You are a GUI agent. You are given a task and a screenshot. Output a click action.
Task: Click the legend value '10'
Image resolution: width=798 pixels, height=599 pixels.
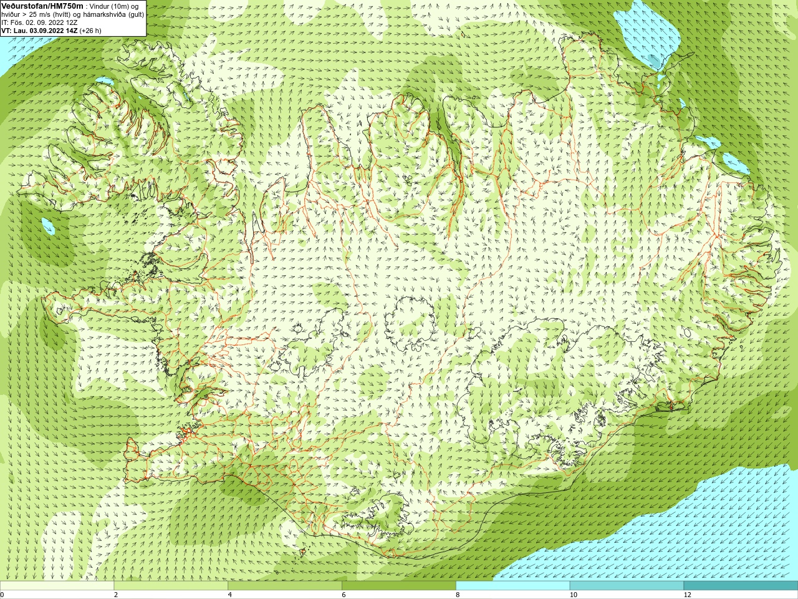tap(573, 595)
